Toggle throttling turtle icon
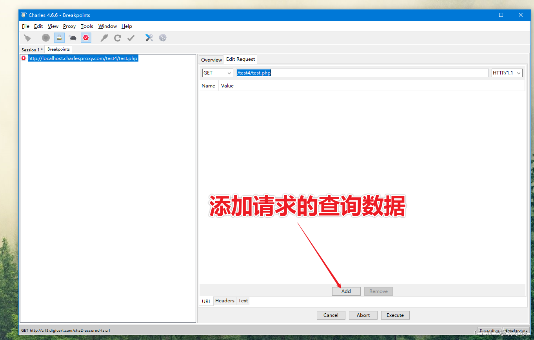534x340 pixels. [73, 38]
